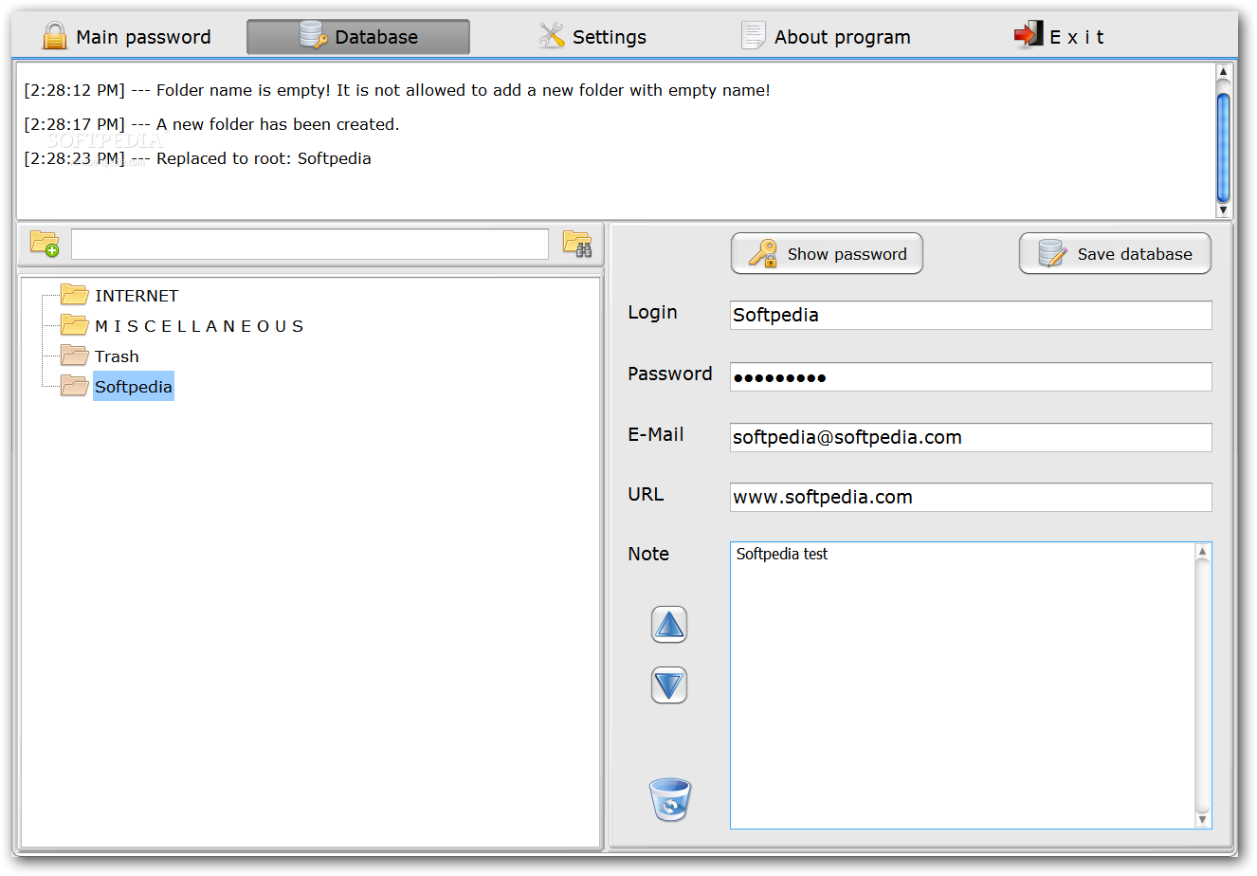Click the INTERNET folder icon
Screen dimensions: 1257x876
click(x=75, y=295)
